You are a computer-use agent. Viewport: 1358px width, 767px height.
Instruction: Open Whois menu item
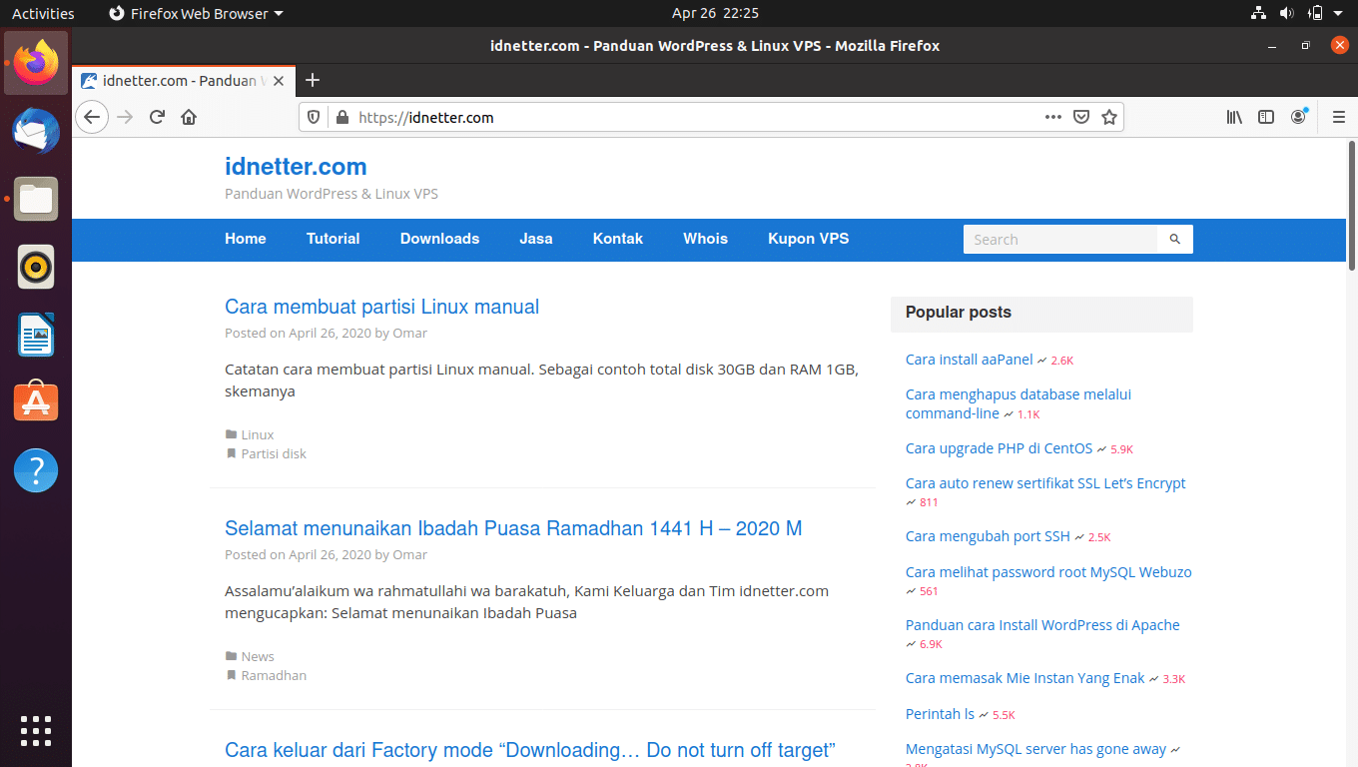[x=706, y=239]
